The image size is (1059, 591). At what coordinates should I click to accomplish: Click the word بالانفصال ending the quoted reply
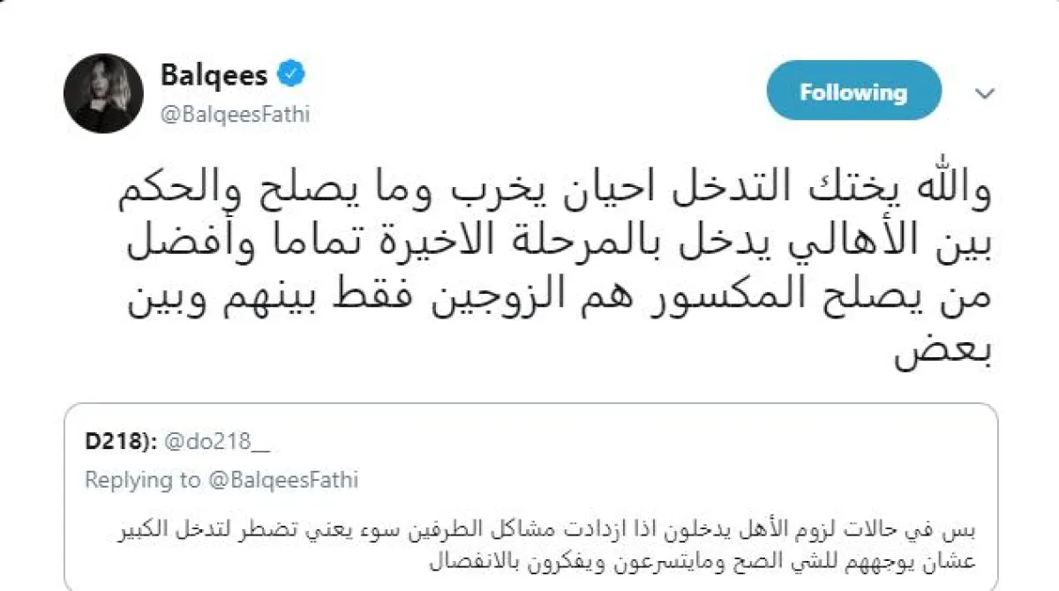[x=427, y=560]
